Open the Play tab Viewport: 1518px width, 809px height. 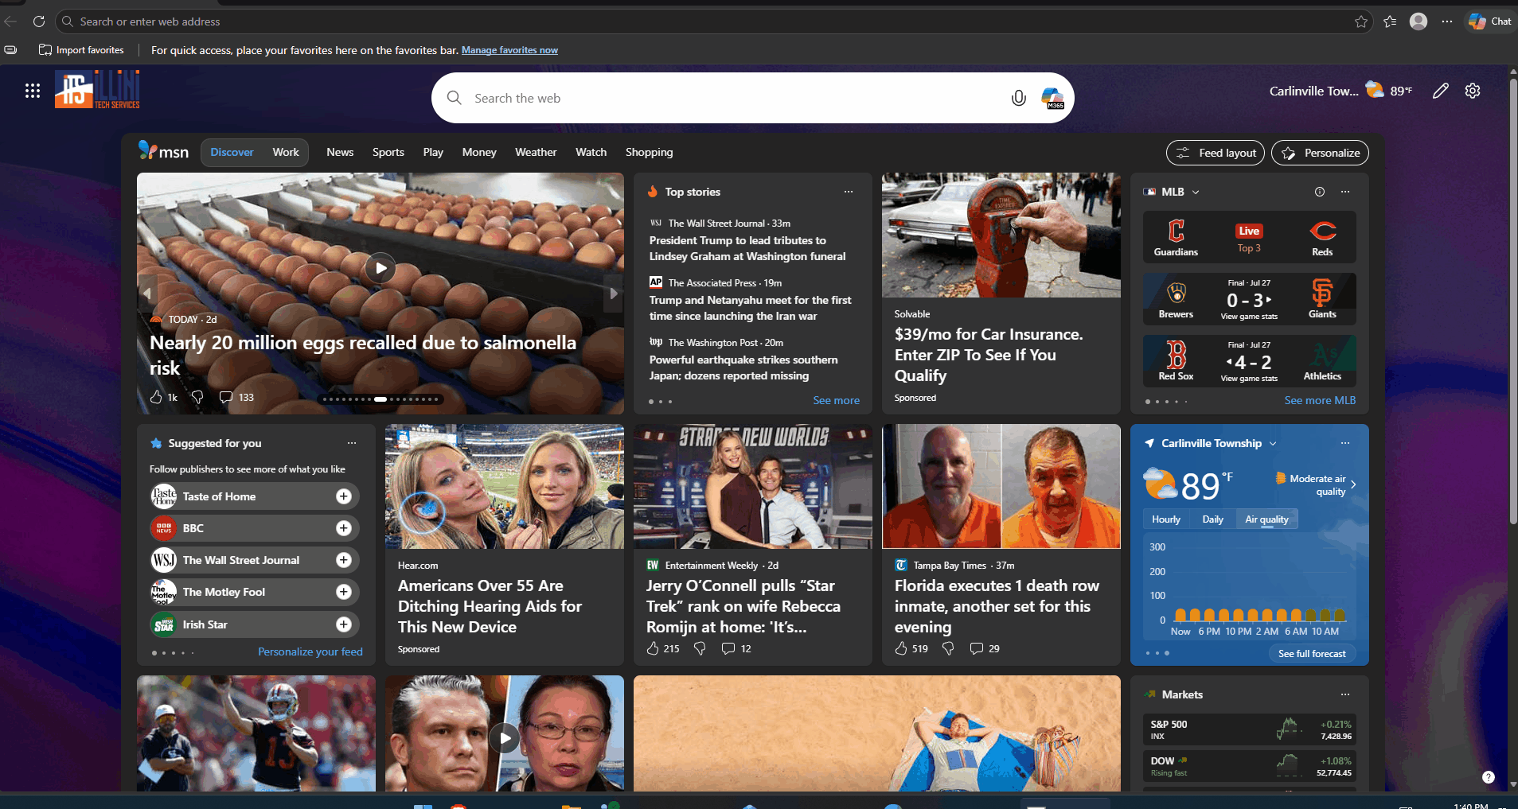point(433,152)
